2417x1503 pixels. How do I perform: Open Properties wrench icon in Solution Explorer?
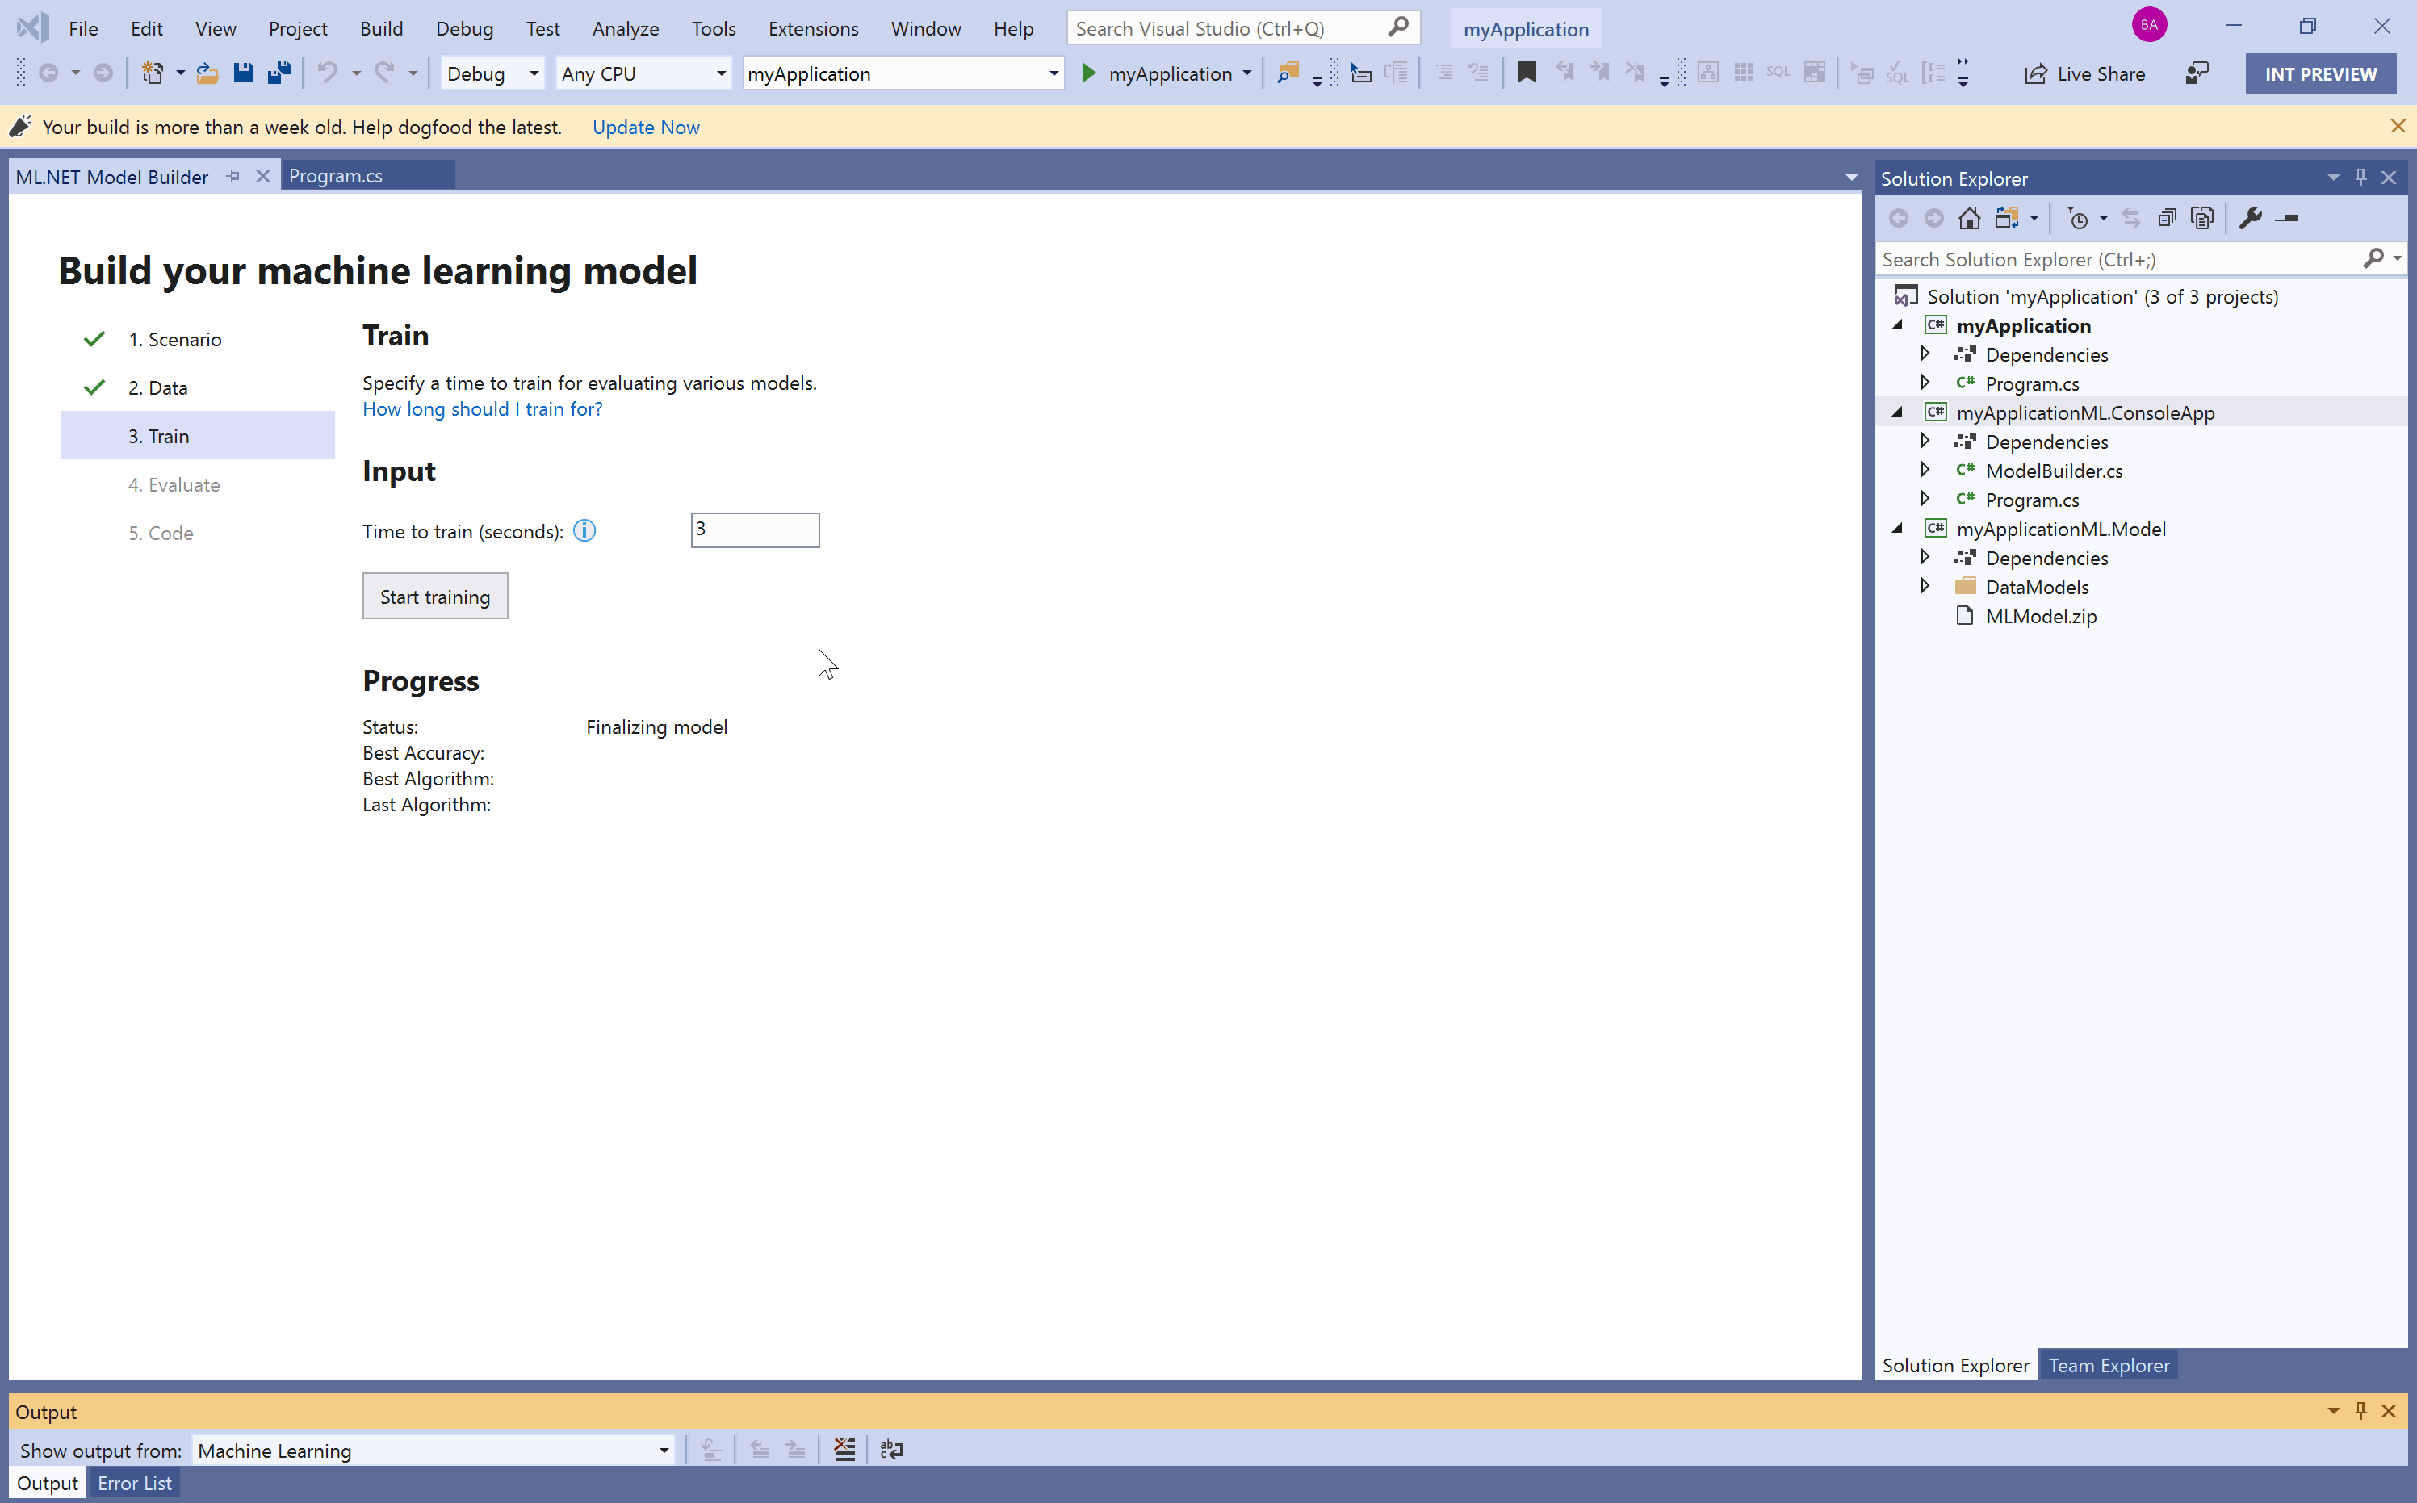pyautogui.click(x=2250, y=218)
